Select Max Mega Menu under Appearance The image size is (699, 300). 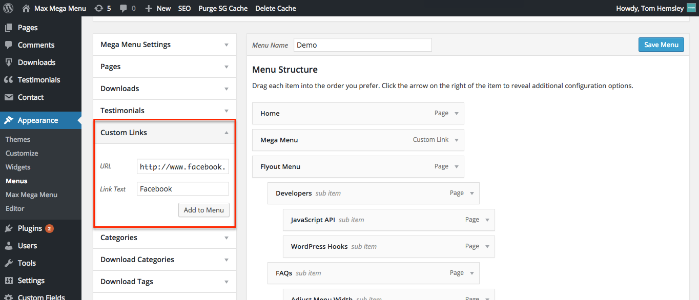point(31,195)
